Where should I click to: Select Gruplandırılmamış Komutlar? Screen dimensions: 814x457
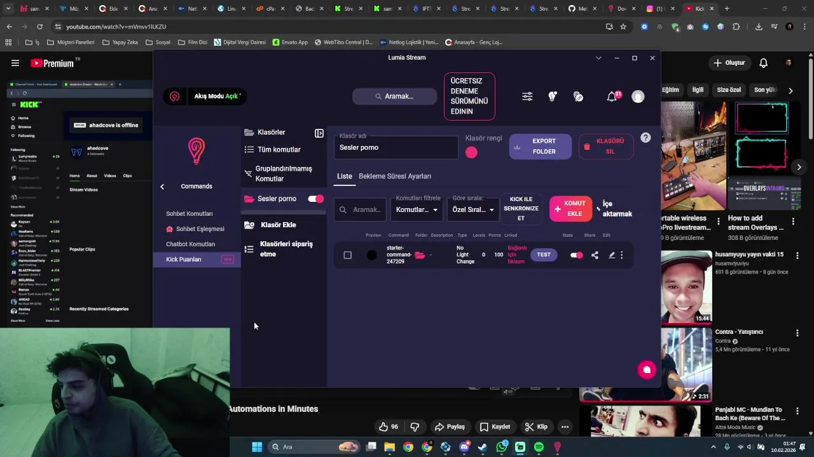click(x=284, y=174)
